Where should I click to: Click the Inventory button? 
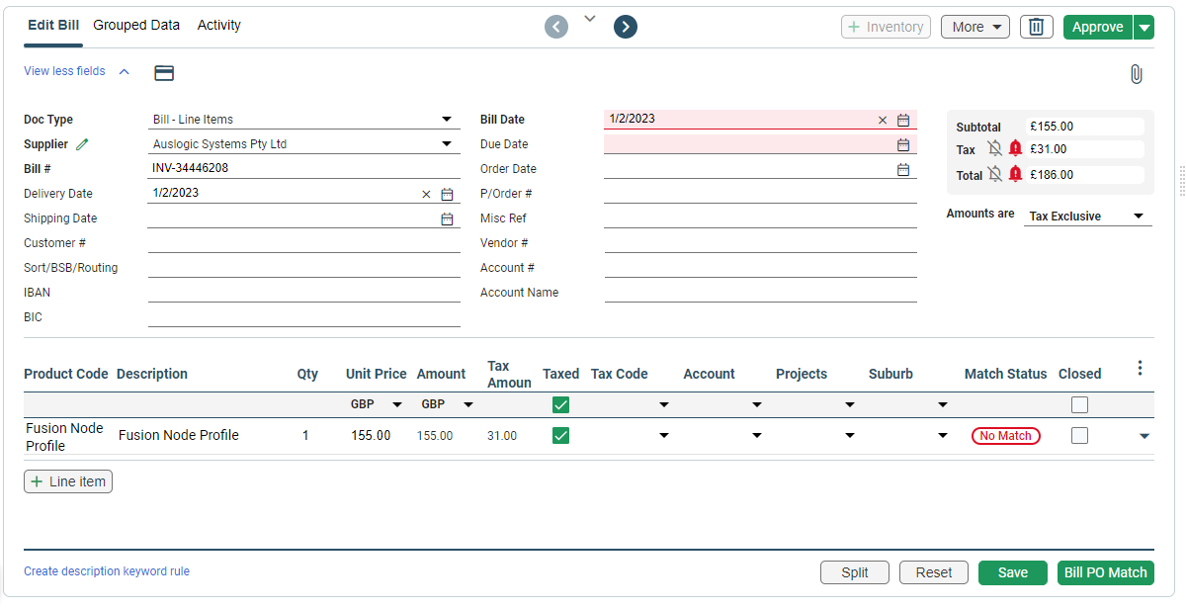click(x=886, y=27)
